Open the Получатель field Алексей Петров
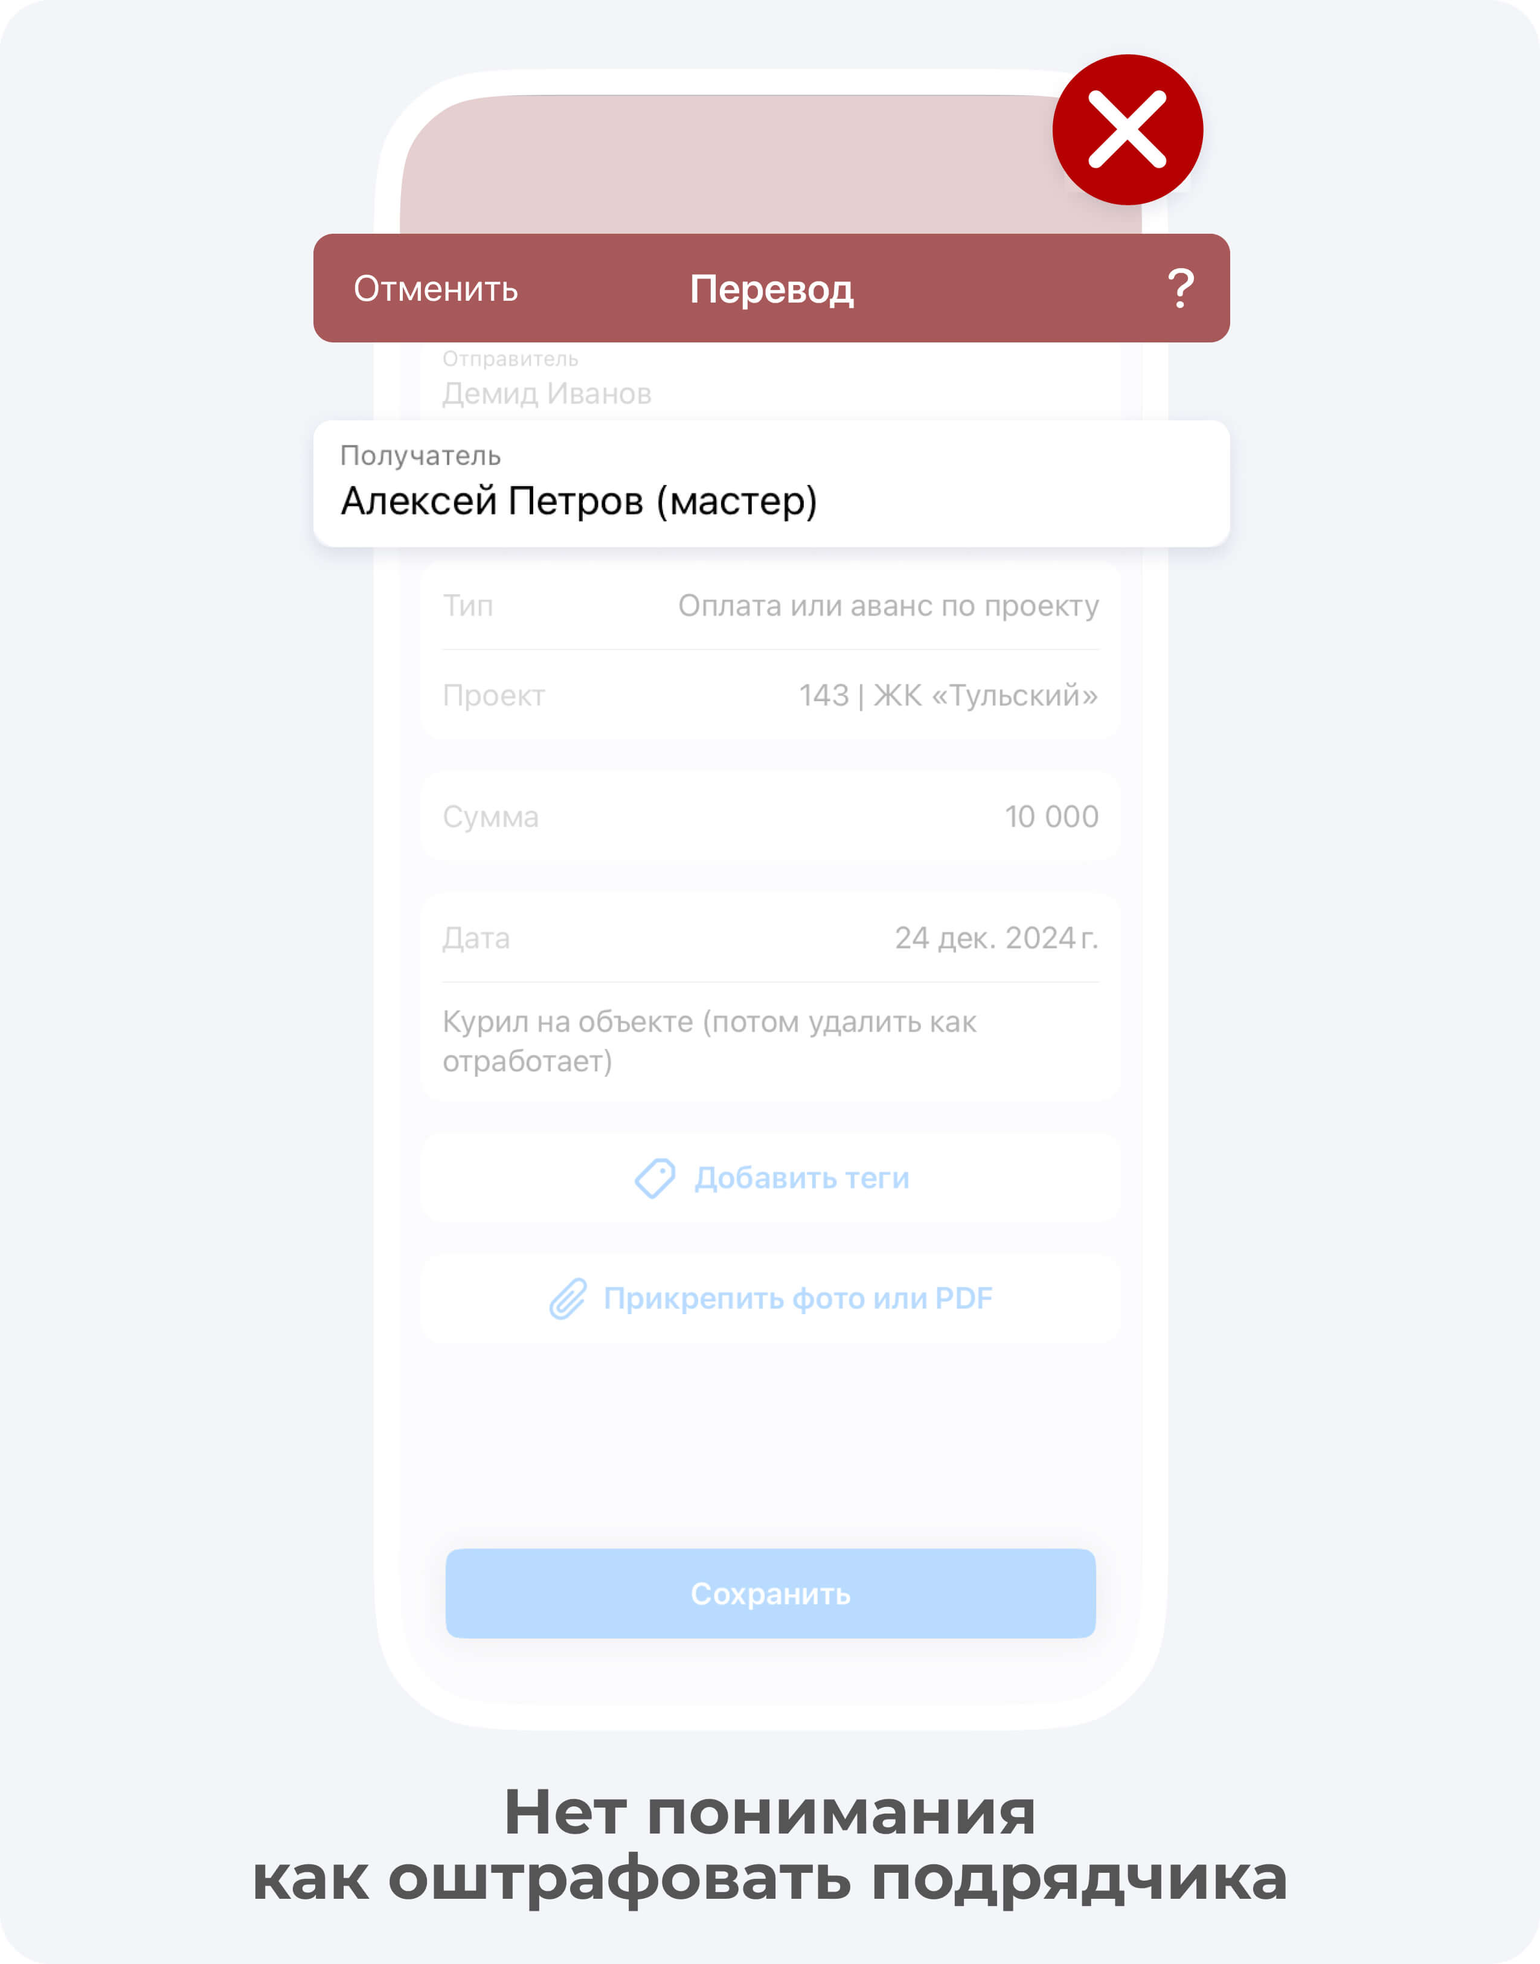The image size is (1540, 1964). [771, 483]
